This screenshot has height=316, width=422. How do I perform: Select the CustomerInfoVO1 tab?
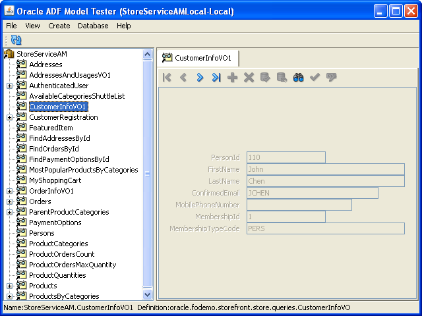(x=198, y=58)
